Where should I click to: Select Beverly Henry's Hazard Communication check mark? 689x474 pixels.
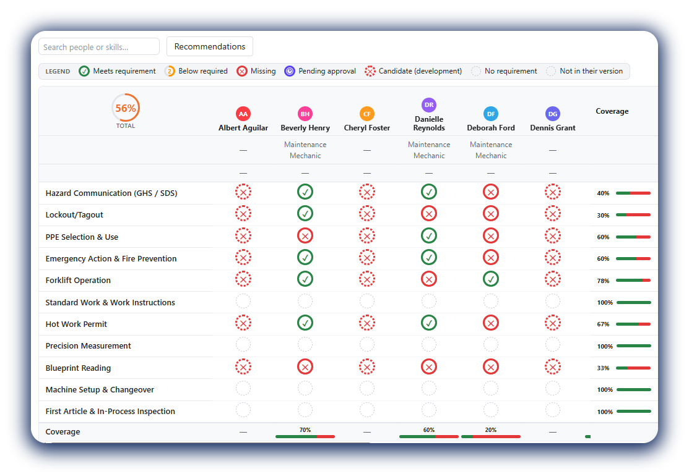click(305, 192)
